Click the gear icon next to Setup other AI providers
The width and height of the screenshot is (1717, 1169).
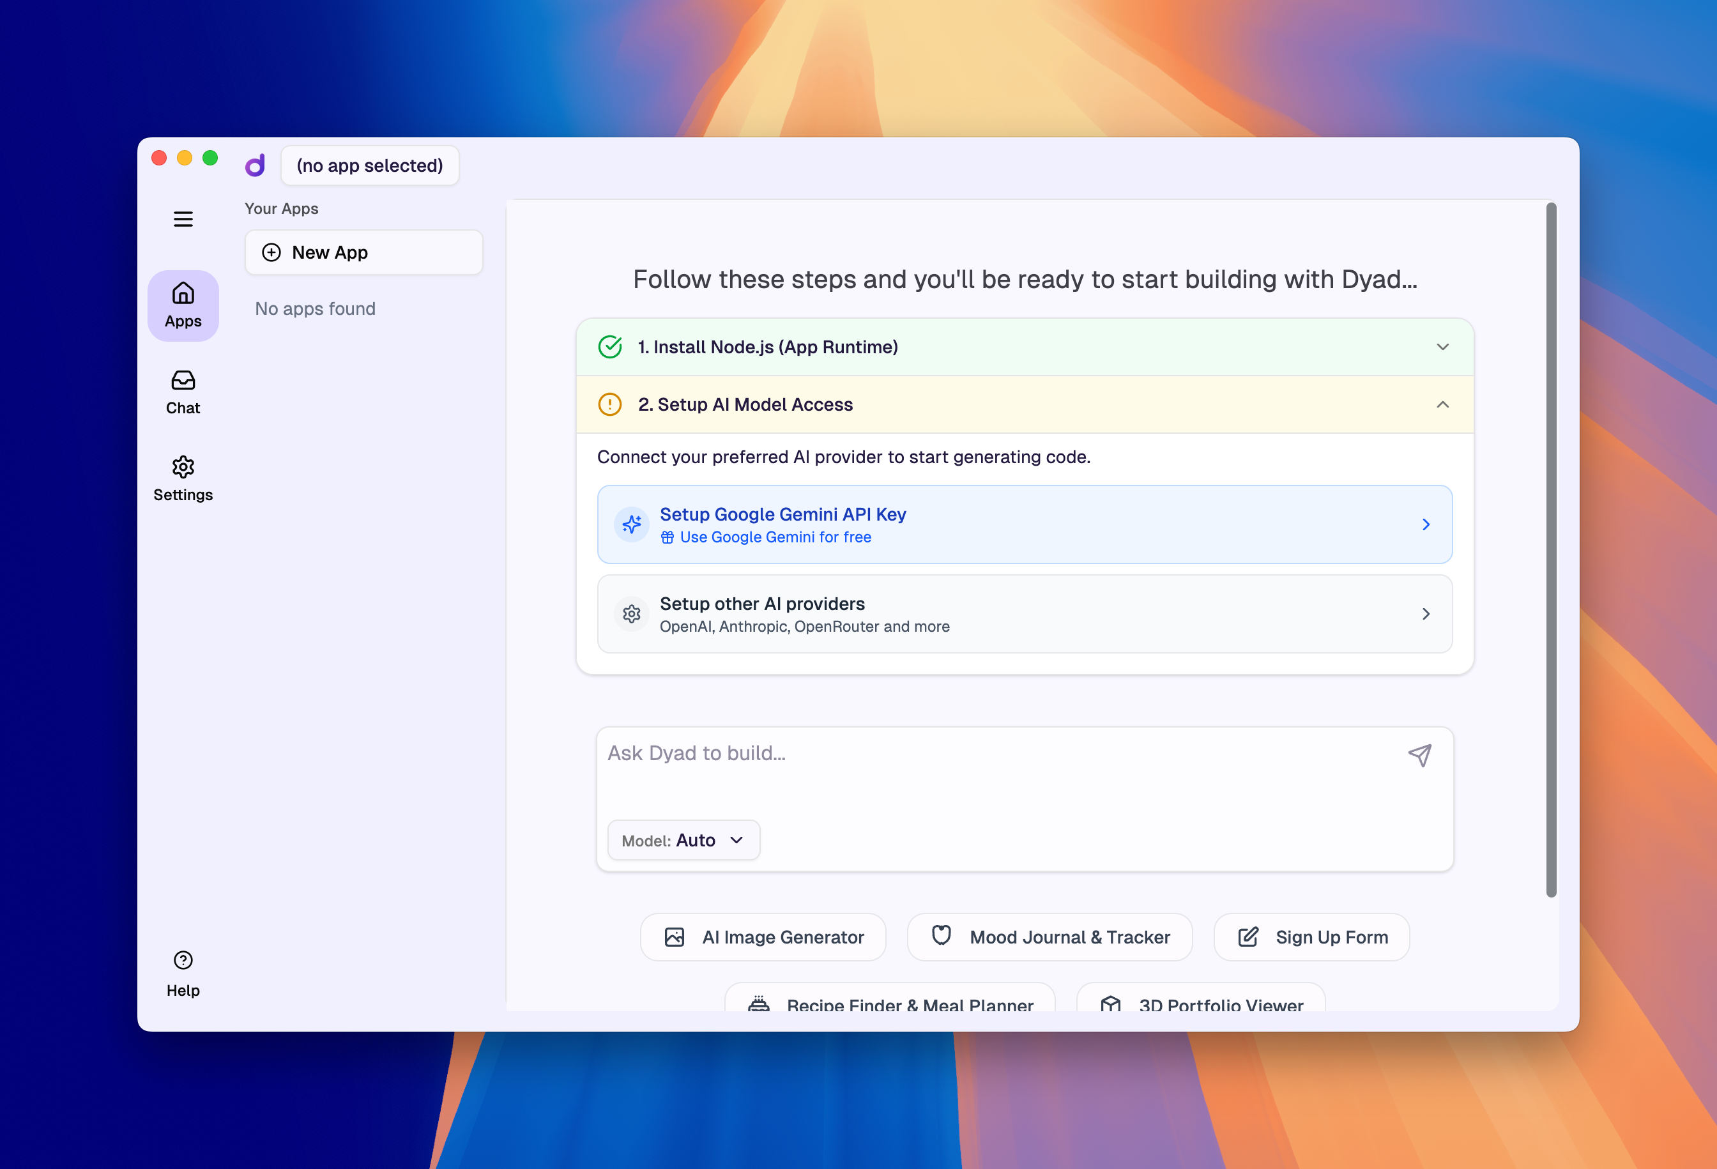pyautogui.click(x=632, y=614)
